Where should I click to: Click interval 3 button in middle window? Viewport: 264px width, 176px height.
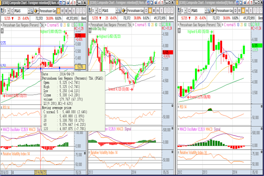click(169, 11)
